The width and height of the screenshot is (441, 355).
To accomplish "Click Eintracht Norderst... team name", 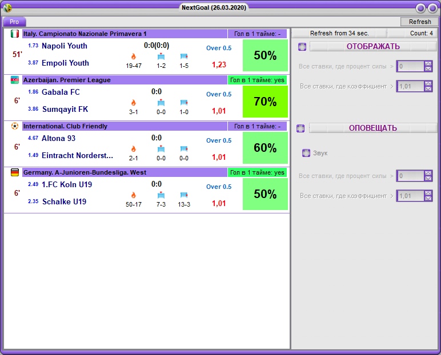I will pos(77,155).
